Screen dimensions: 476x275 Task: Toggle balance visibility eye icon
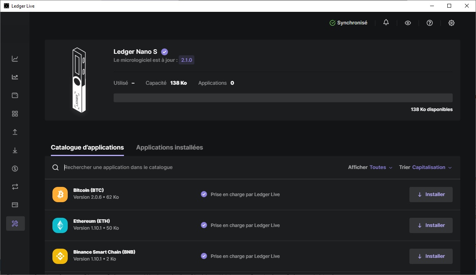(x=408, y=23)
